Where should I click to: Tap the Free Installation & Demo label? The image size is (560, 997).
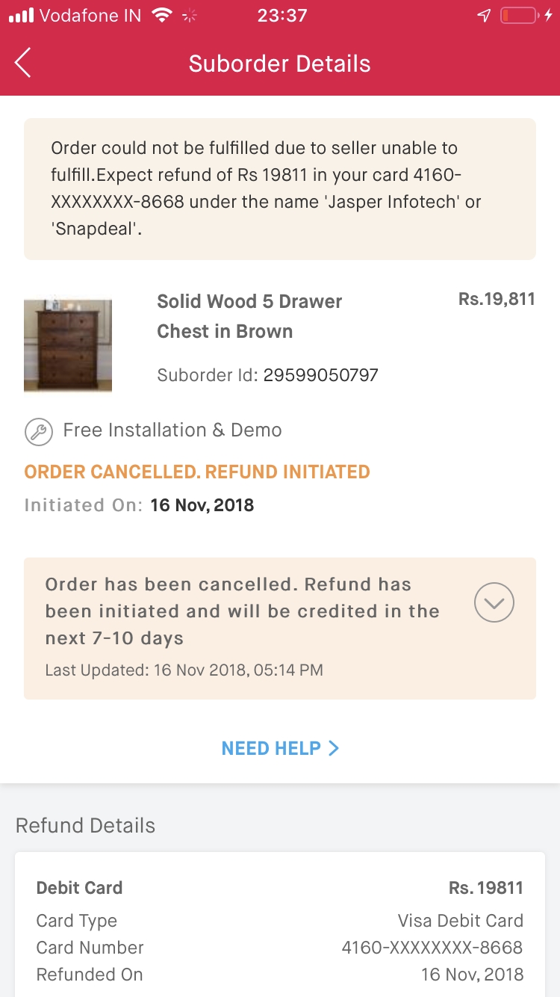click(172, 430)
